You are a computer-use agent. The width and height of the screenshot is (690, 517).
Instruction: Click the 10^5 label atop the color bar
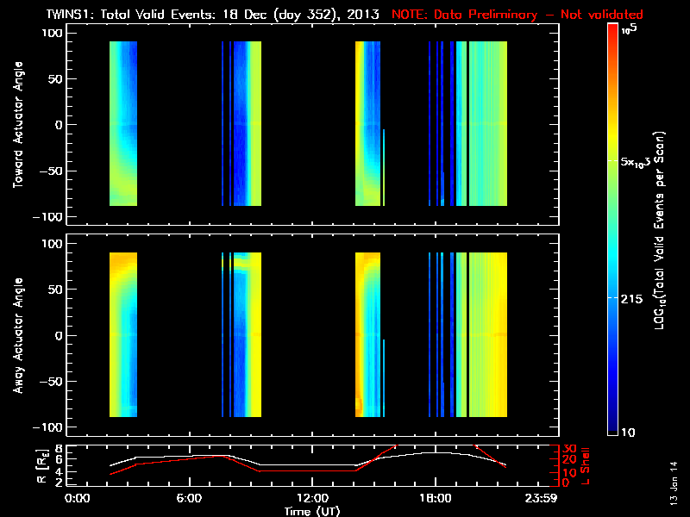coord(629,29)
